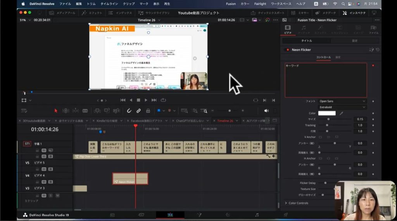Open the Fusion page at bottom bar
397x221 pixels.
(x=199, y=215)
